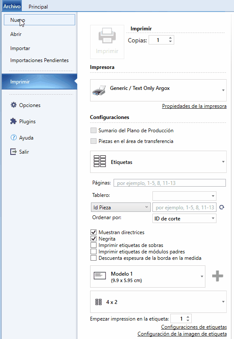Add a new label model with plus icon

(218, 276)
